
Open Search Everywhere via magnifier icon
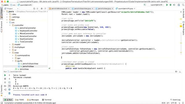tap(183, 5)
